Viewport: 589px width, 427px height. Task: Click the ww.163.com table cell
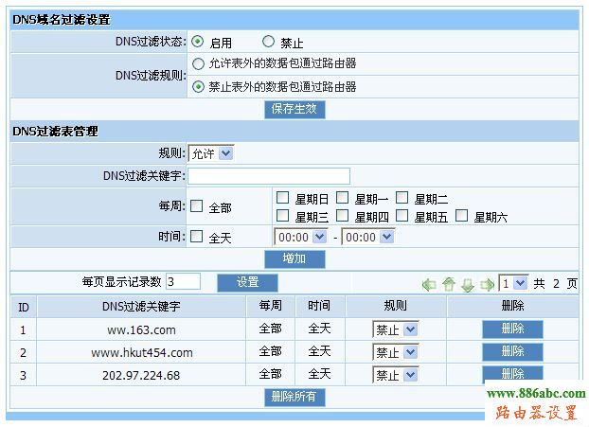(141, 329)
